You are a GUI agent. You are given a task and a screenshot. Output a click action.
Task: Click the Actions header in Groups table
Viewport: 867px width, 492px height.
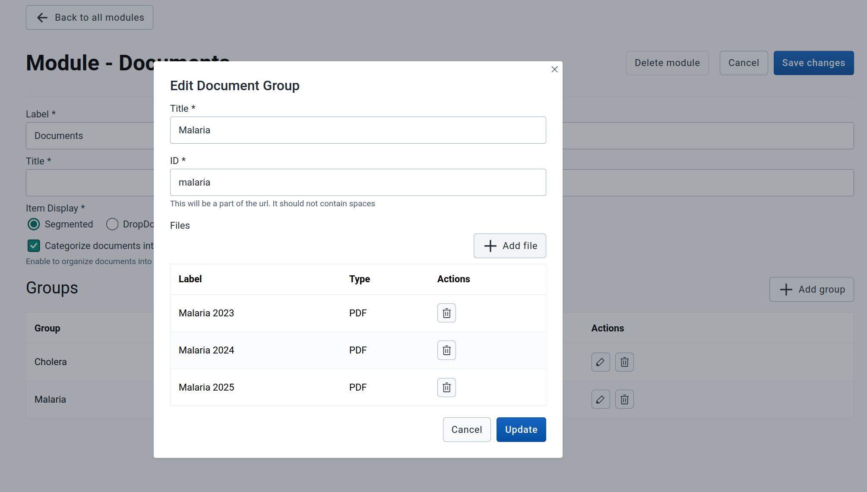click(x=608, y=328)
